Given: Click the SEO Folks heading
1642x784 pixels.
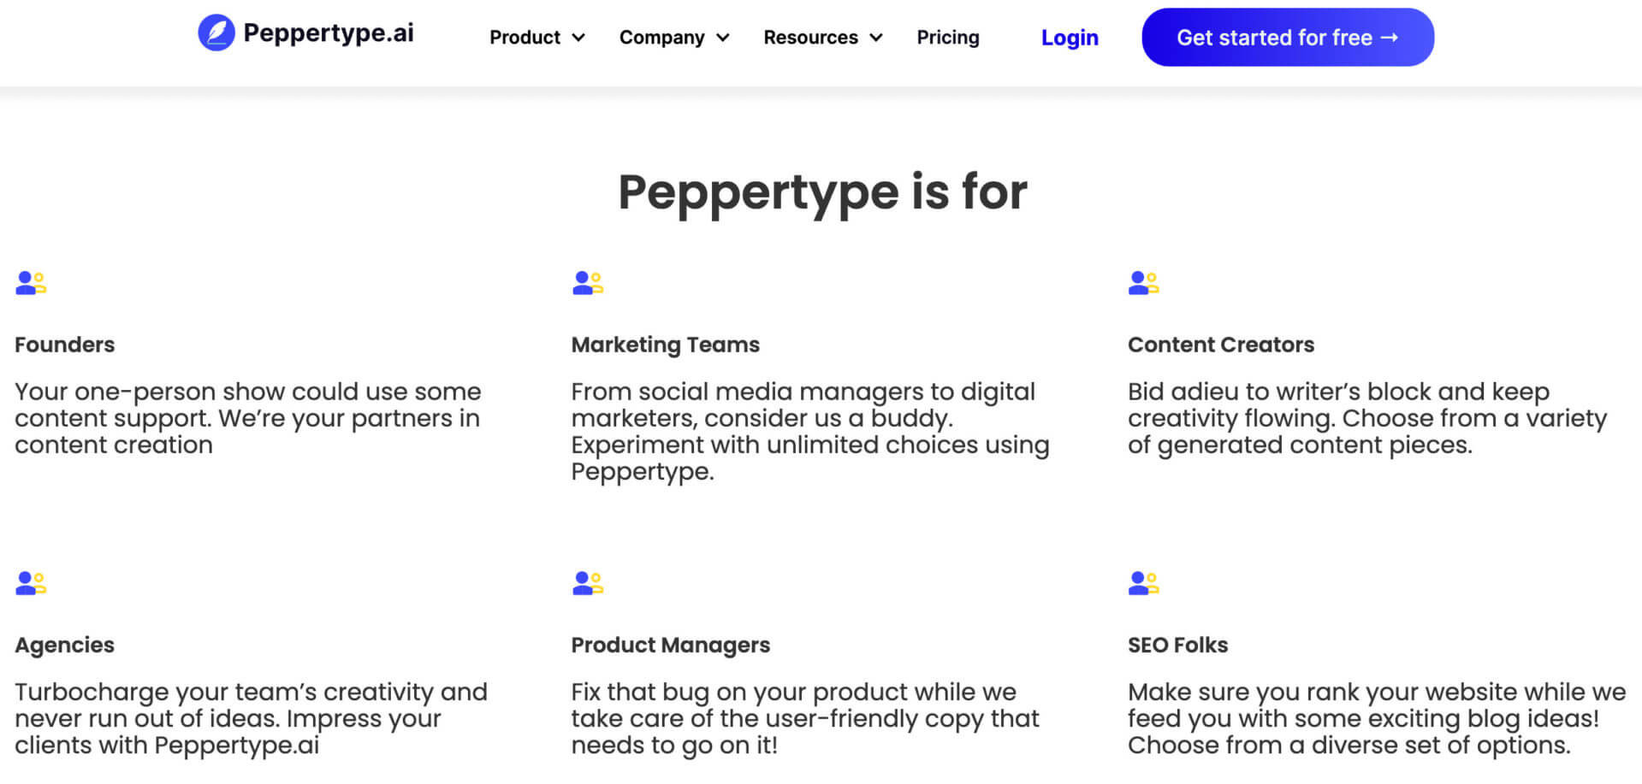Looking at the screenshot, I should coord(1177,645).
